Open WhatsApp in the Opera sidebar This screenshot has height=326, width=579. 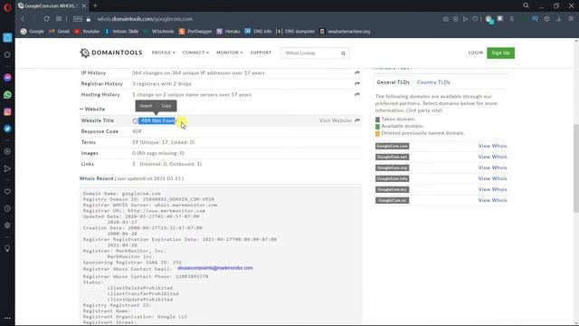pyautogui.click(x=7, y=95)
